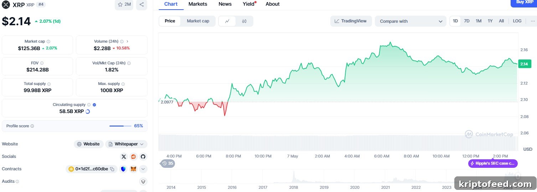Click the Audits shield icon
The height and width of the screenshot is (192, 537).
click(143, 181)
